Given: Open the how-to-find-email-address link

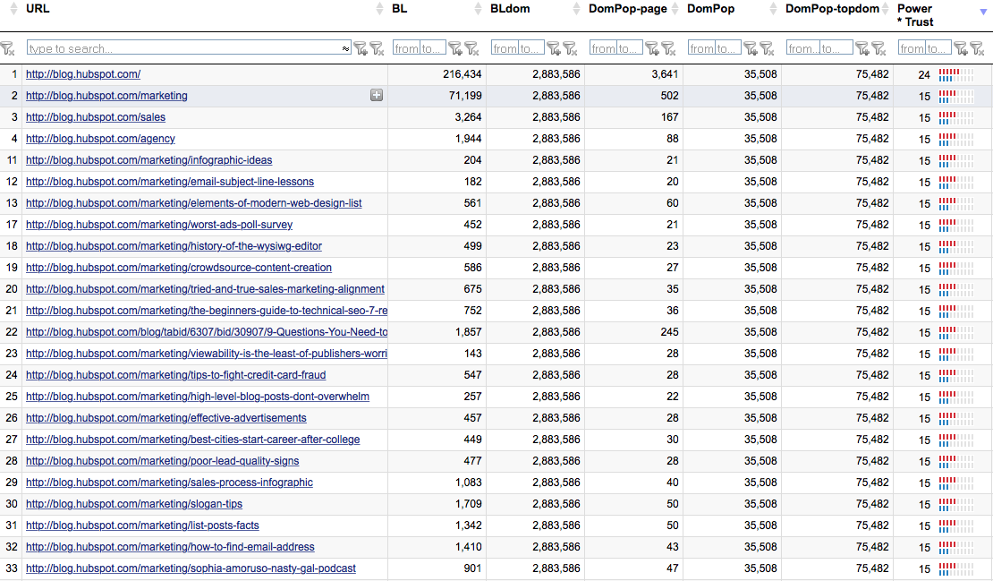Looking at the screenshot, I should coord(170,547).
